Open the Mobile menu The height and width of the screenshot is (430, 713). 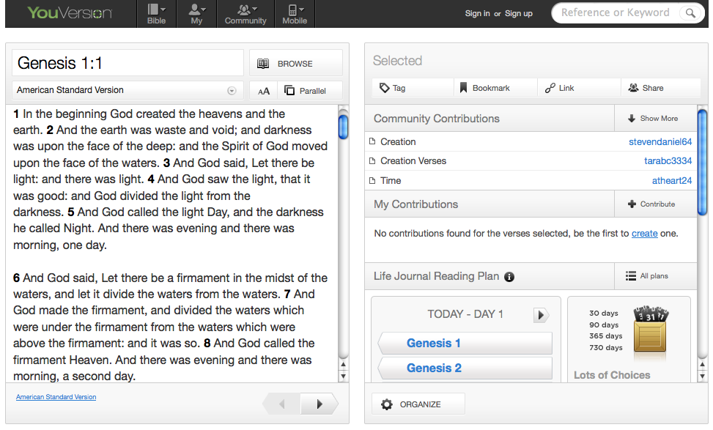point(295,14)
